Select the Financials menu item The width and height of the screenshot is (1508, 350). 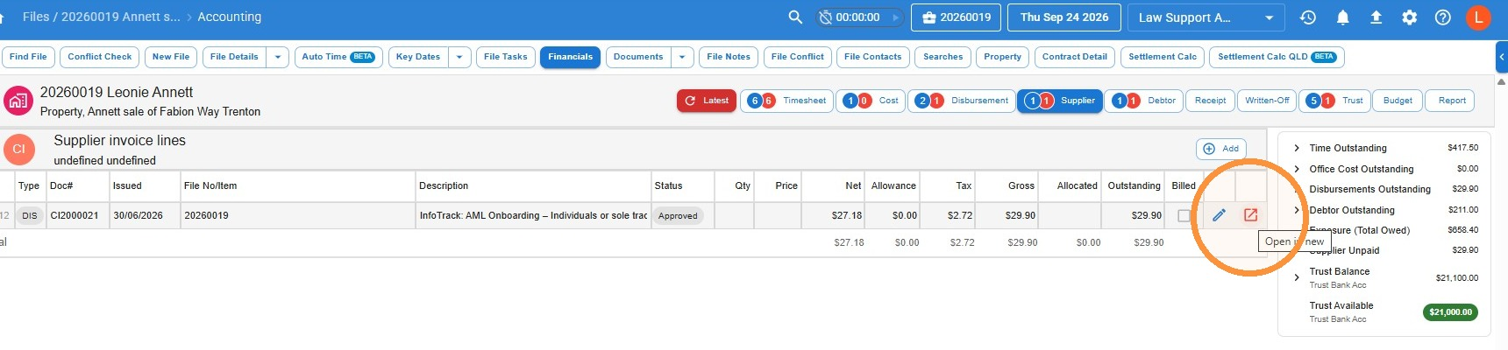(570, 57)
